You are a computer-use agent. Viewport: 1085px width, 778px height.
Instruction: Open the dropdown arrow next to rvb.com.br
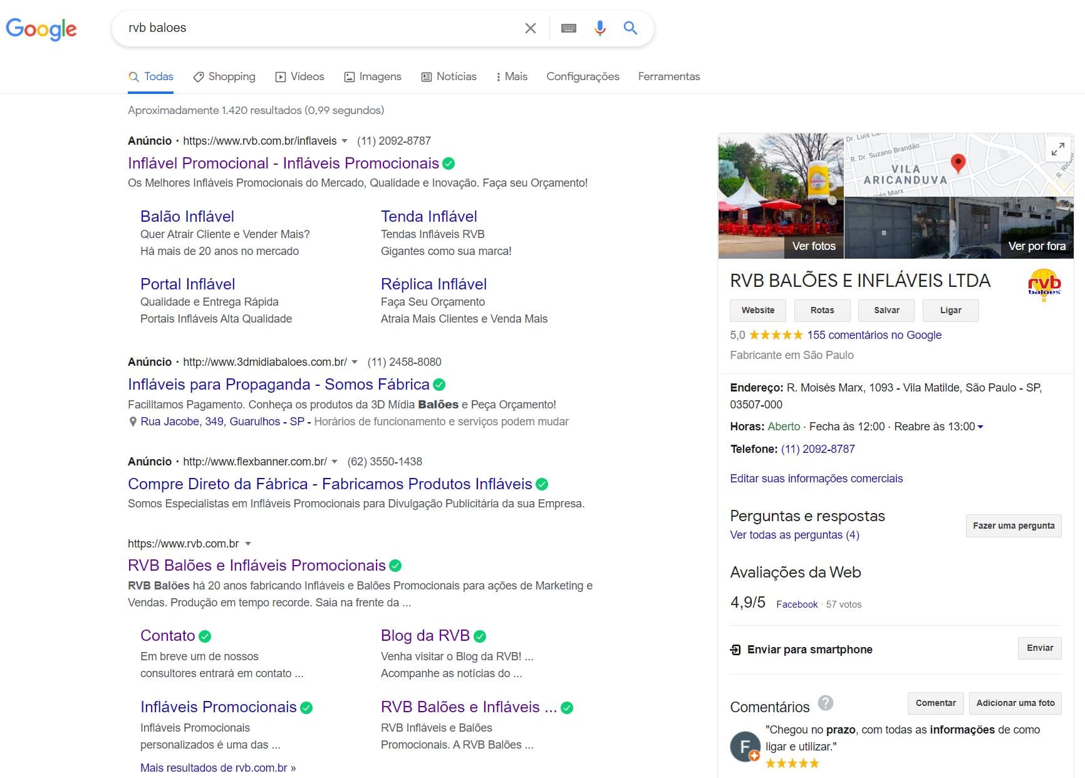(x=249, y=544)
